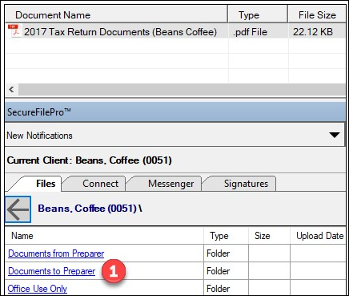Click the PDF icon of 2017 Tax Return

tap(14, 31)
